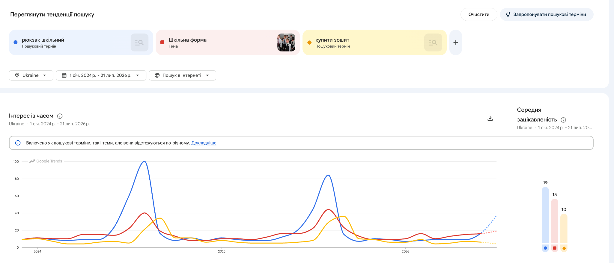Click the info icon in the notice banner
The height and width of the screenshot is (263, 614).
click(18, 143)
